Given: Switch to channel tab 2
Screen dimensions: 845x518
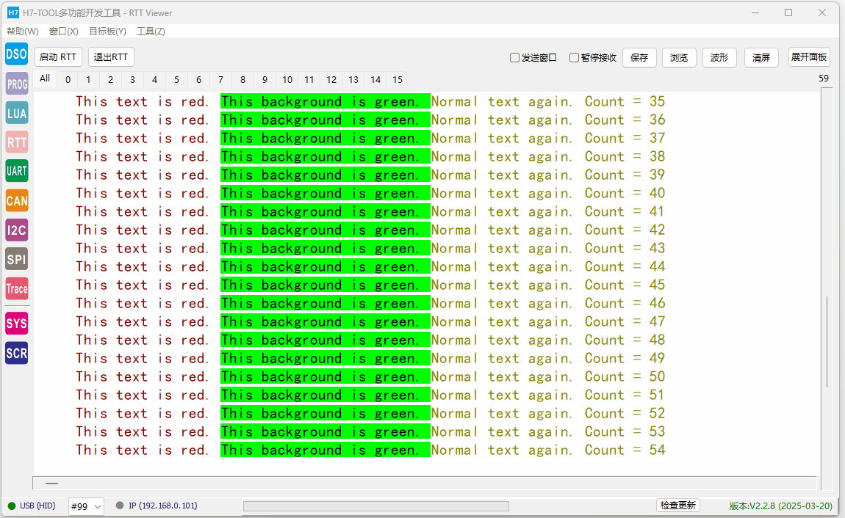Looking at the screenshot, I should (110, 80).
